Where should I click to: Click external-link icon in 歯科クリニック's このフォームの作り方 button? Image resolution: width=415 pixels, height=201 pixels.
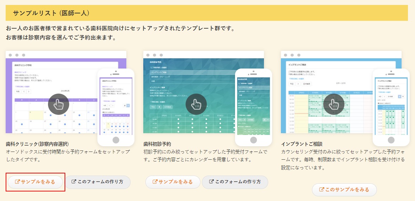point(74,182)
